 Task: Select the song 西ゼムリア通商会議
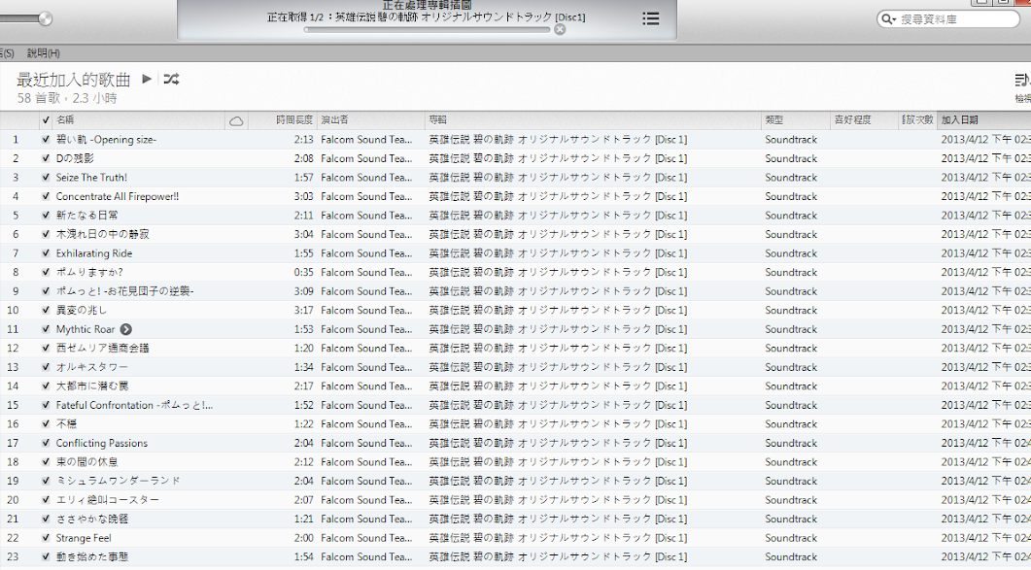102,349
